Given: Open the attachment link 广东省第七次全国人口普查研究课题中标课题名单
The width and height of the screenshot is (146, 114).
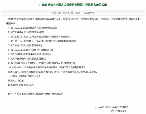Looking at the screenshot, I should (x=39, y=94).
